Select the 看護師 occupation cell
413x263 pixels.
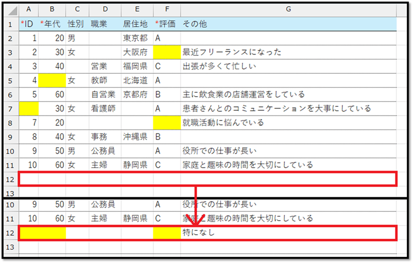(105, 108)
